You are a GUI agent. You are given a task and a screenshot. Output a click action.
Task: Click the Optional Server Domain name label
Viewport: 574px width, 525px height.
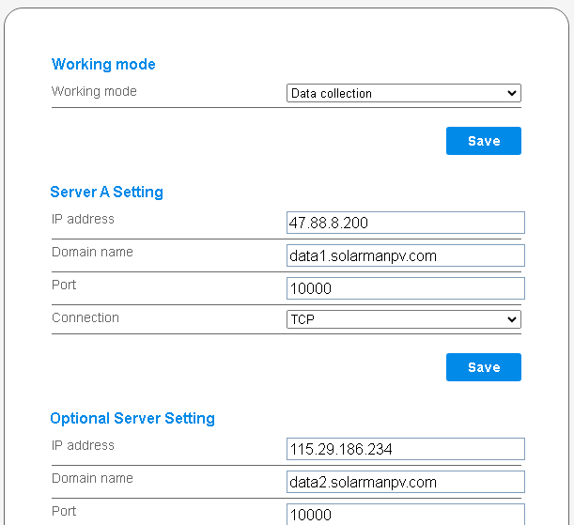[92, 479]
